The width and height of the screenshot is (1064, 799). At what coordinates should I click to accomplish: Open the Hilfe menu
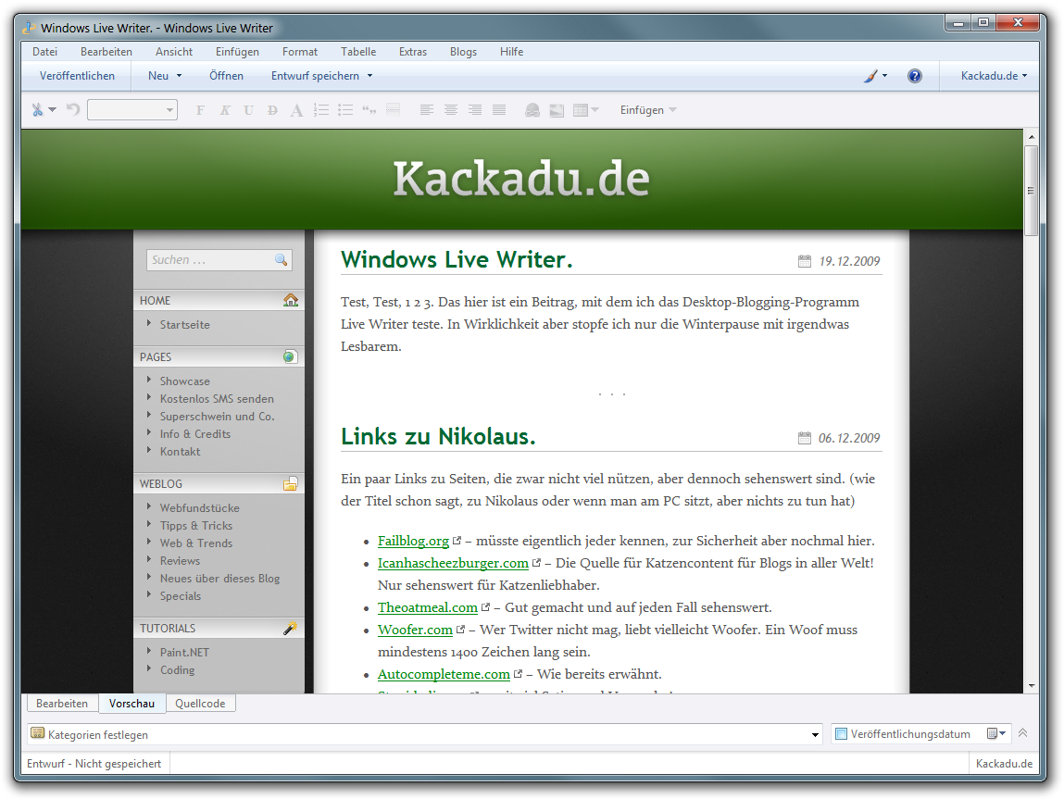[512, 52]
